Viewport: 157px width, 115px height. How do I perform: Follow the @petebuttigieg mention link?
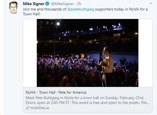click(81, 9)
